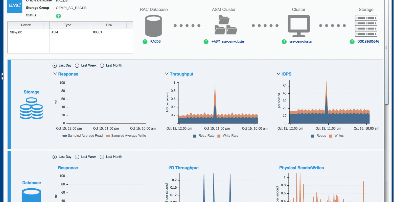Viewport: 394px width, 202px height.
Task: Select Last Month in the Database section
Action: (x=102, y=157)
